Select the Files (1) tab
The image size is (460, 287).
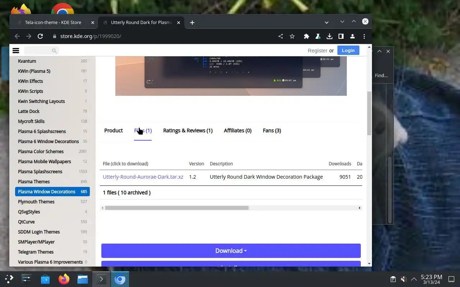click(143, 131)
